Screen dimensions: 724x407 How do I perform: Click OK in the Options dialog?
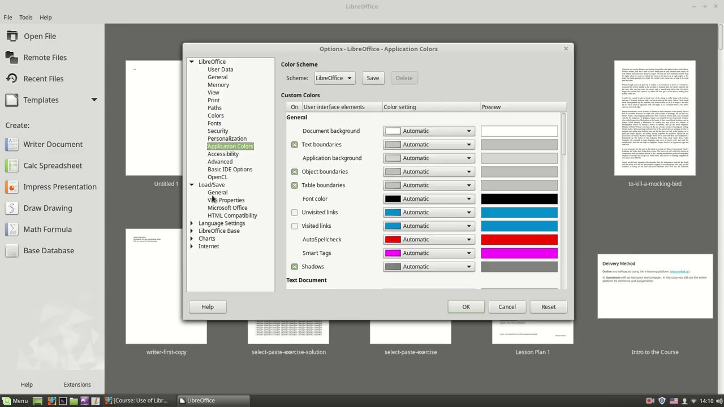tap(466, 307)
